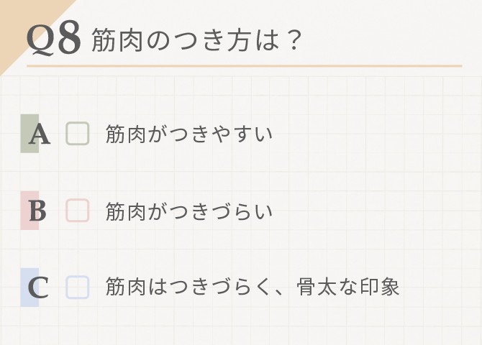Select the answer text 筋肉がつきやすい
482x345 pixels.
[x=189, y=134]
